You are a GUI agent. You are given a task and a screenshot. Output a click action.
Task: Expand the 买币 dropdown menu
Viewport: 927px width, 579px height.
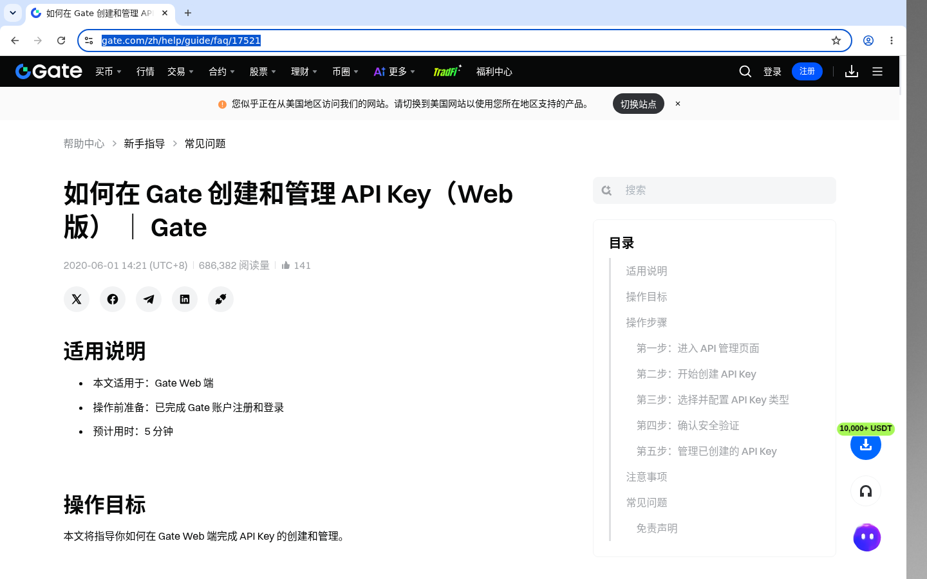pyautogui.click(x=108, y=71)
